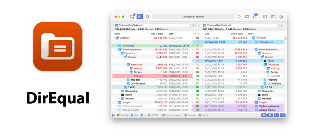Click the left path field /Volumes/SanDisk/test/1

[x=152, y=25]
